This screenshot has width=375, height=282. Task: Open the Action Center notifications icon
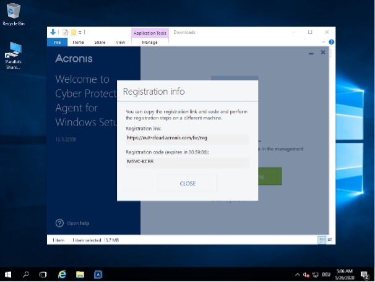[x=364, y=275]
